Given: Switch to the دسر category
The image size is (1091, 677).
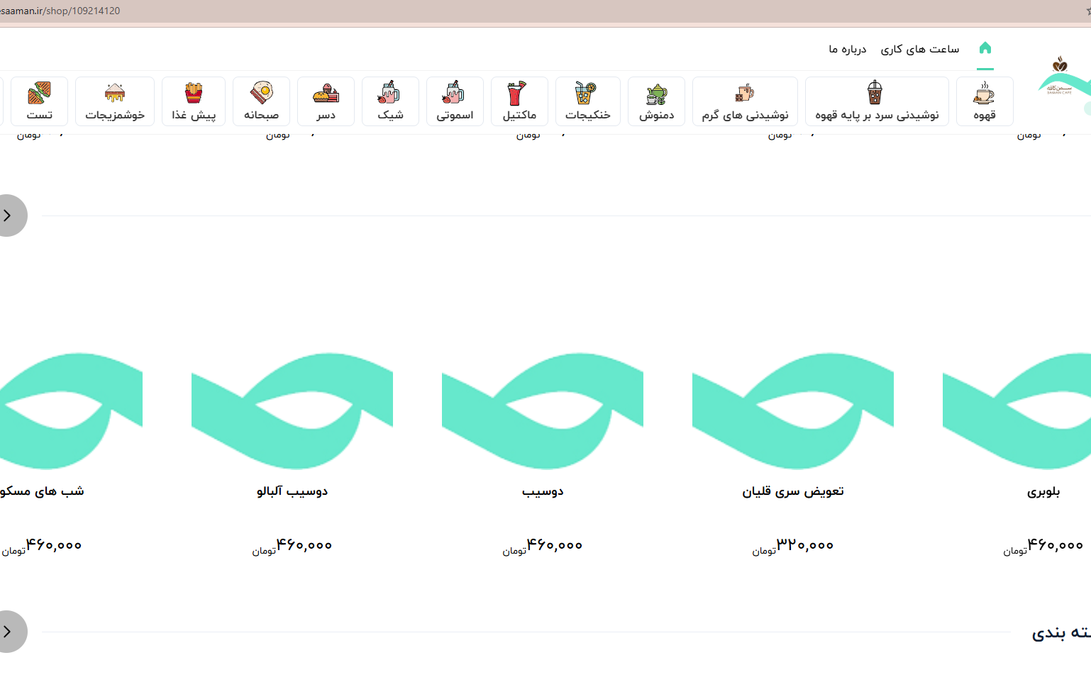Looking at the screenshot, I should [326, 101].
